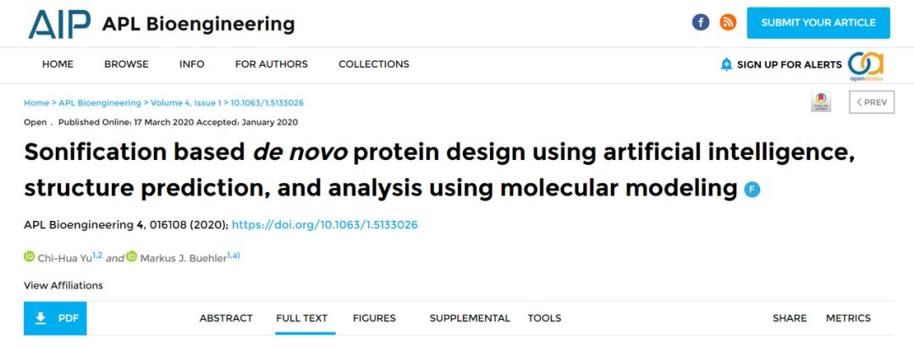
Task: Click the Submit Your Article button
Action: [x=818, y=23]
